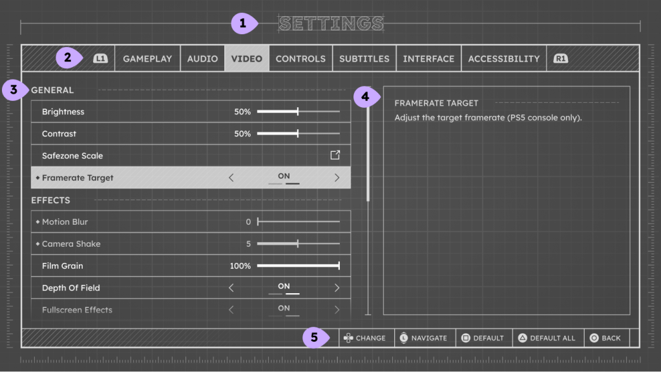Click the square Default icon
This screenshot has width=661, height=372.
point(465,338)
